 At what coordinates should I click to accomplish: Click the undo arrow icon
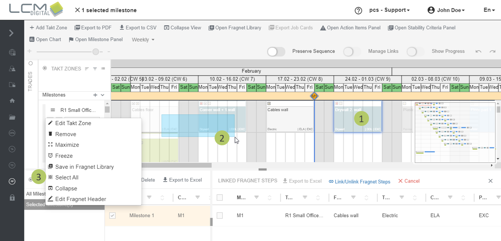point(478,52)
